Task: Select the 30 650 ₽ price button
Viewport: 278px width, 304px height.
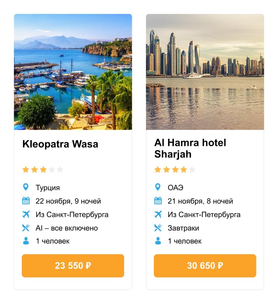Action: tap(205, 265)
